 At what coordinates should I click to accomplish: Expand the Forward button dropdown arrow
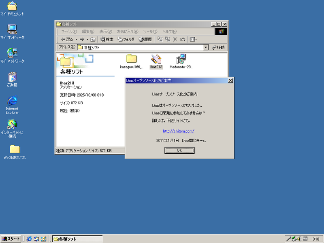pyautogui.click(x=87, y=39)
